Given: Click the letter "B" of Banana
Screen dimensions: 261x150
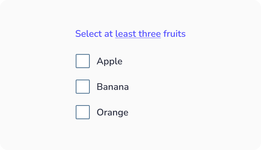Looking at the screenshot, I should (99, 87).
